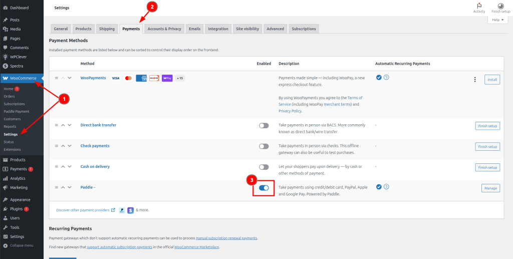Open Subscriptions in WooCommerce submenu
Screen dimensions: 513x259
(14, 104)
